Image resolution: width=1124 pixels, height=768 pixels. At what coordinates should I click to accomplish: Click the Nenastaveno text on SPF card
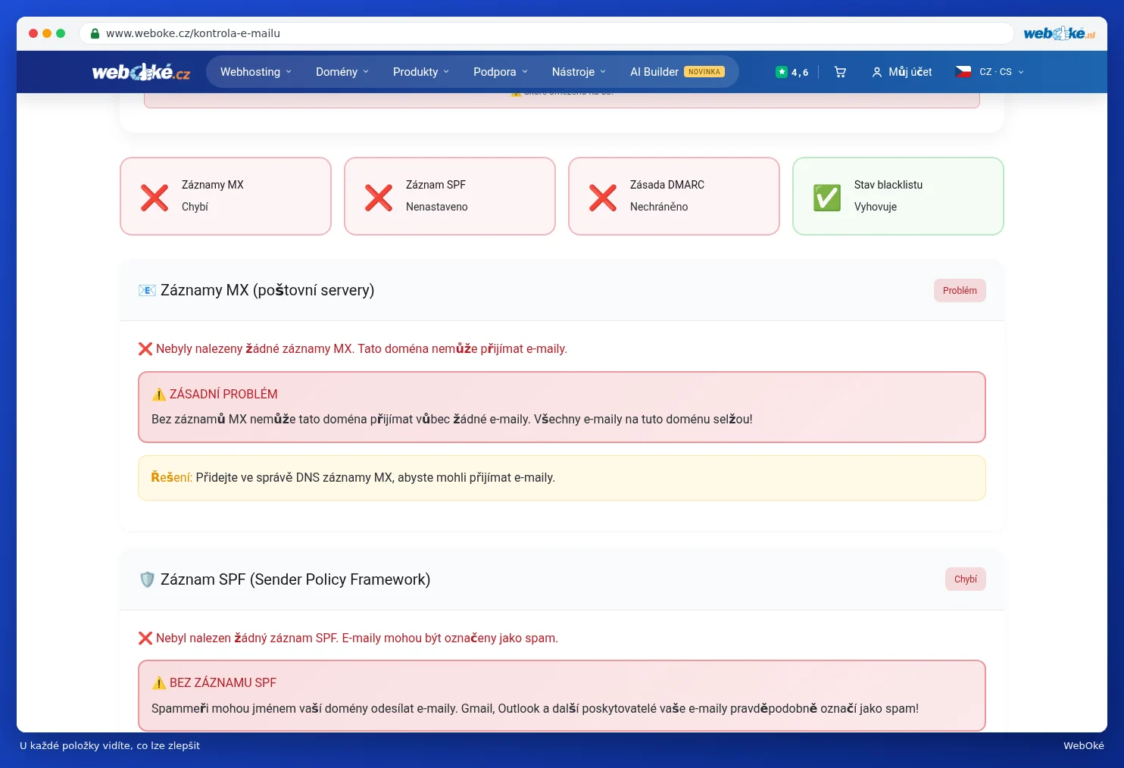tap(437, 207)
